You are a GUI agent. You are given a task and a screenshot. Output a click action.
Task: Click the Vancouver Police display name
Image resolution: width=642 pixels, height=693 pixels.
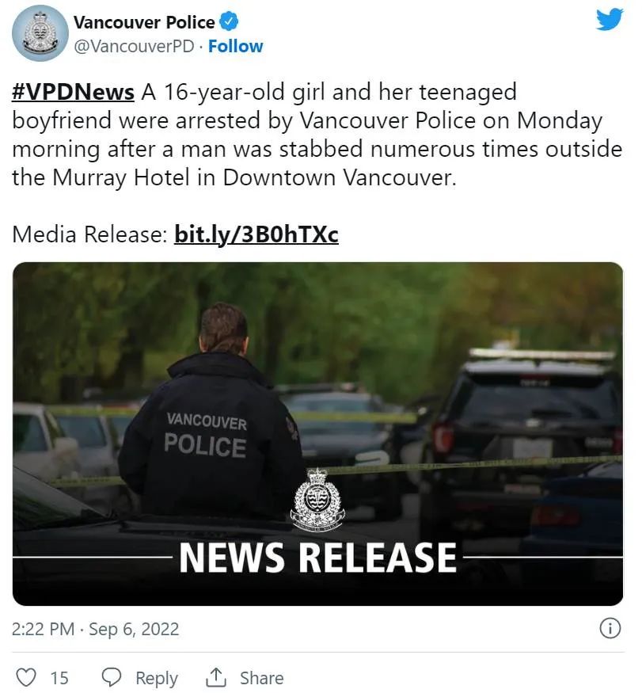click(x=144, y=22)
